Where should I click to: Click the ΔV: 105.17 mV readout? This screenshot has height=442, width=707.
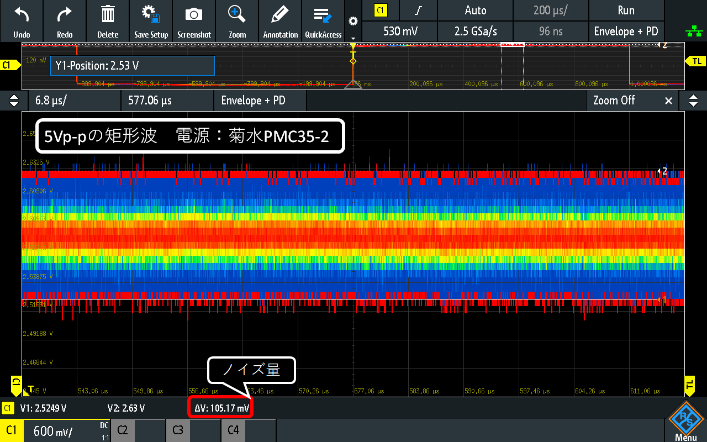point(221,409)
